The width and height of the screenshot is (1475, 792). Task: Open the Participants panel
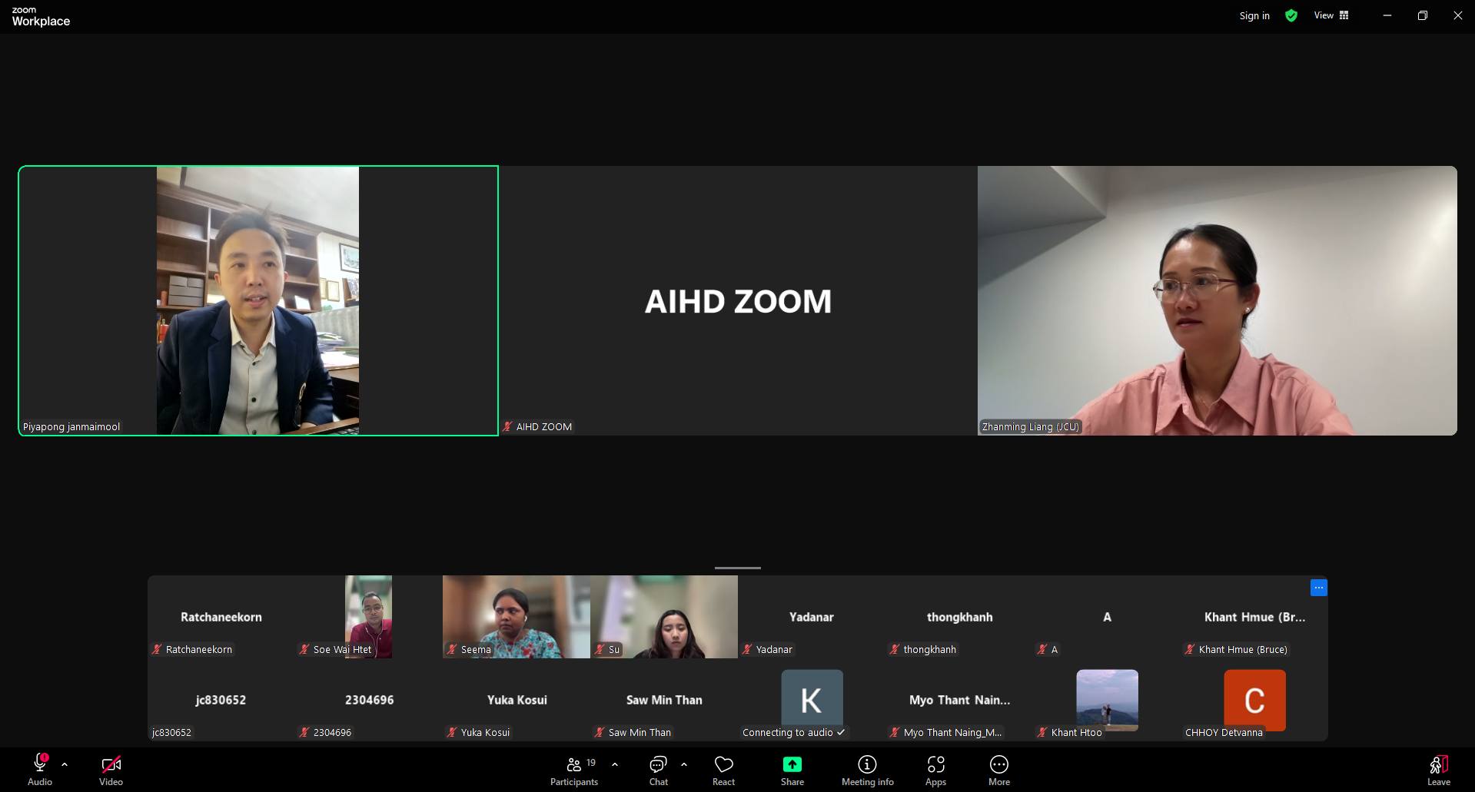click(574, 770)
